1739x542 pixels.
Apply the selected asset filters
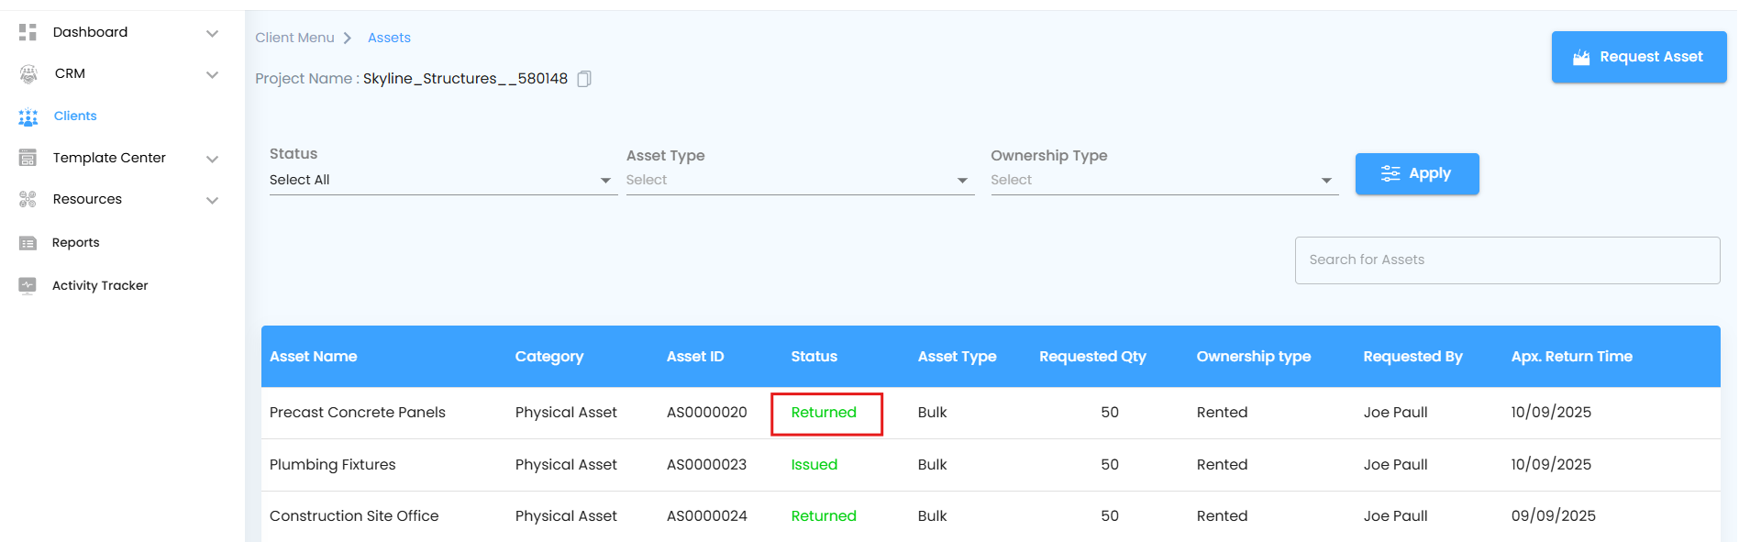(x=1416, y=173)
